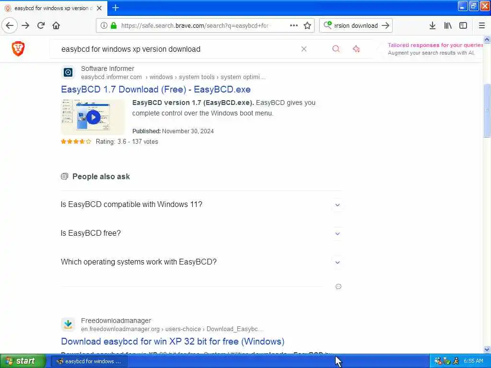Select the easybcd taskbar window button
The image size is (491, 368).
[x=89, y=361]
